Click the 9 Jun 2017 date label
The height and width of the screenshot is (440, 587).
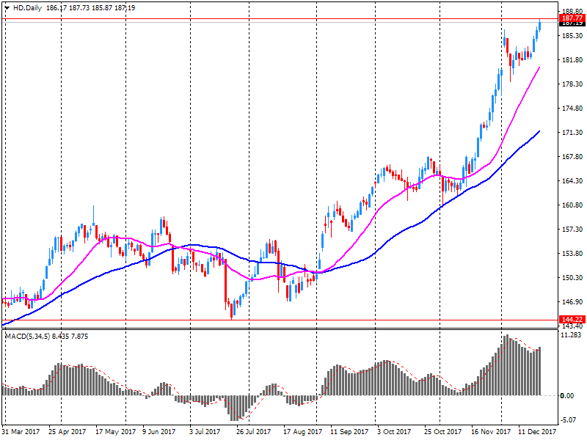click(158, 431)
